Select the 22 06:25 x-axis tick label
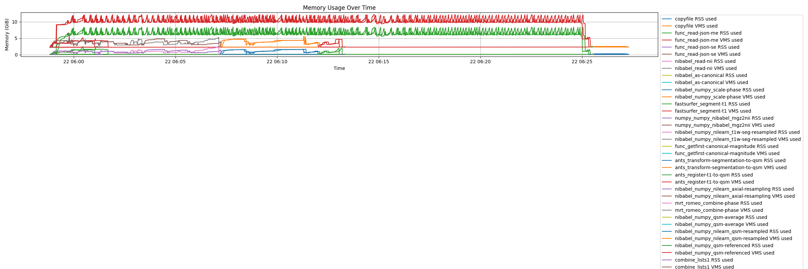The width and height of the screenshot is (808, 269). 582,62
